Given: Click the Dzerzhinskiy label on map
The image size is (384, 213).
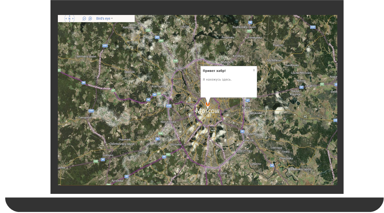Looking at the screenshot, I should [x=245, y=151].
